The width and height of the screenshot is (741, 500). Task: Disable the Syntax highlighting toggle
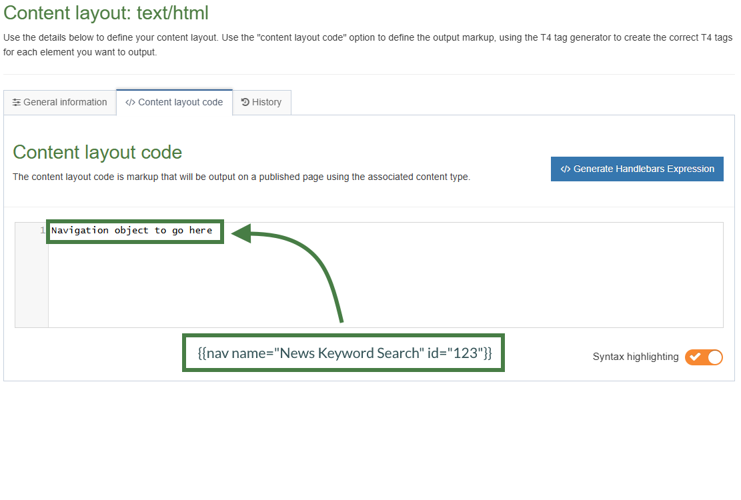pos(704,357)
